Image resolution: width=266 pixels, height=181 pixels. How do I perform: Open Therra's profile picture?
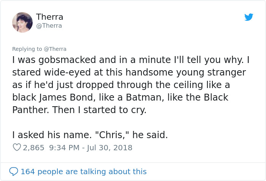(22, 22)
